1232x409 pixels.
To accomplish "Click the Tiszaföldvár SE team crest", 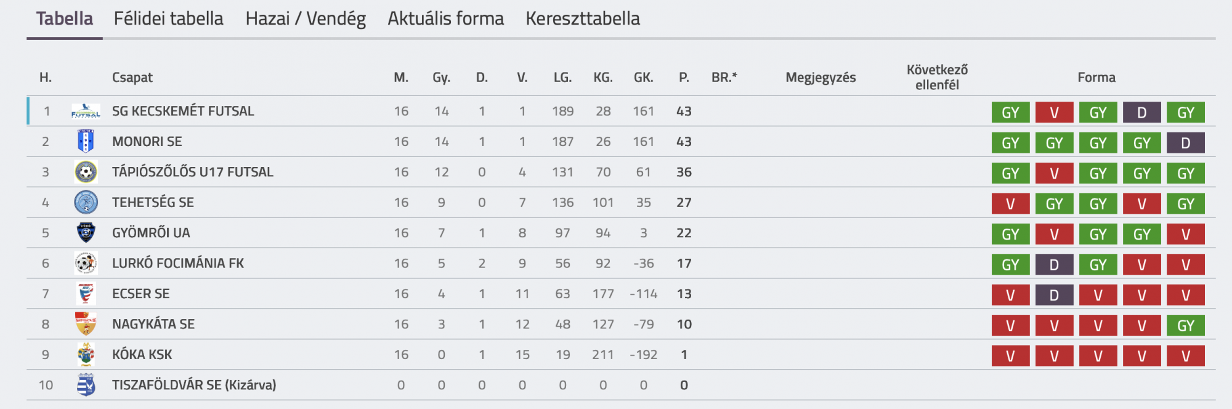I will click(86, 385).
